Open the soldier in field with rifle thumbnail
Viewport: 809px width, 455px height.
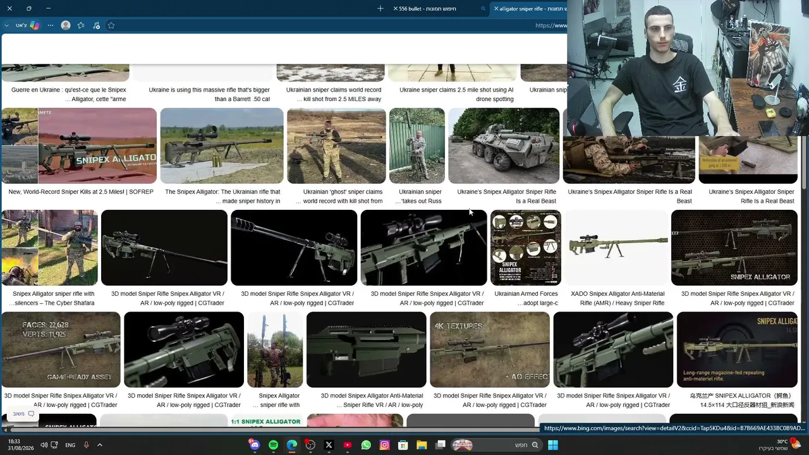336,146
